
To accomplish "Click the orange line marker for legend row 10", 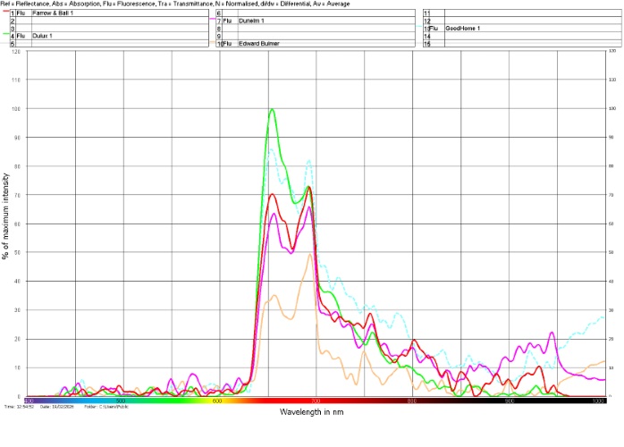I will point(213,41).
